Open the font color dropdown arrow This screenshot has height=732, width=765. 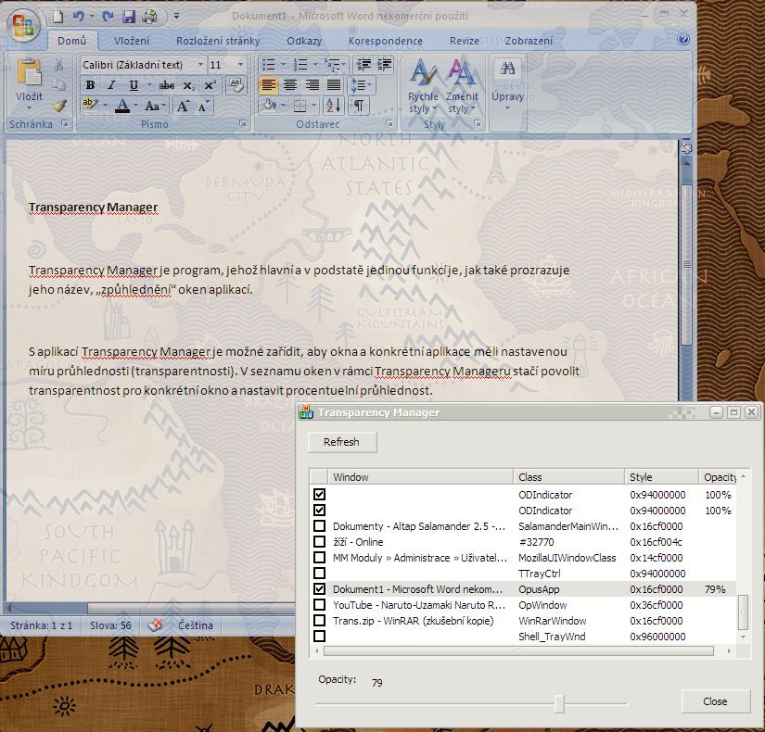point(135,106)
